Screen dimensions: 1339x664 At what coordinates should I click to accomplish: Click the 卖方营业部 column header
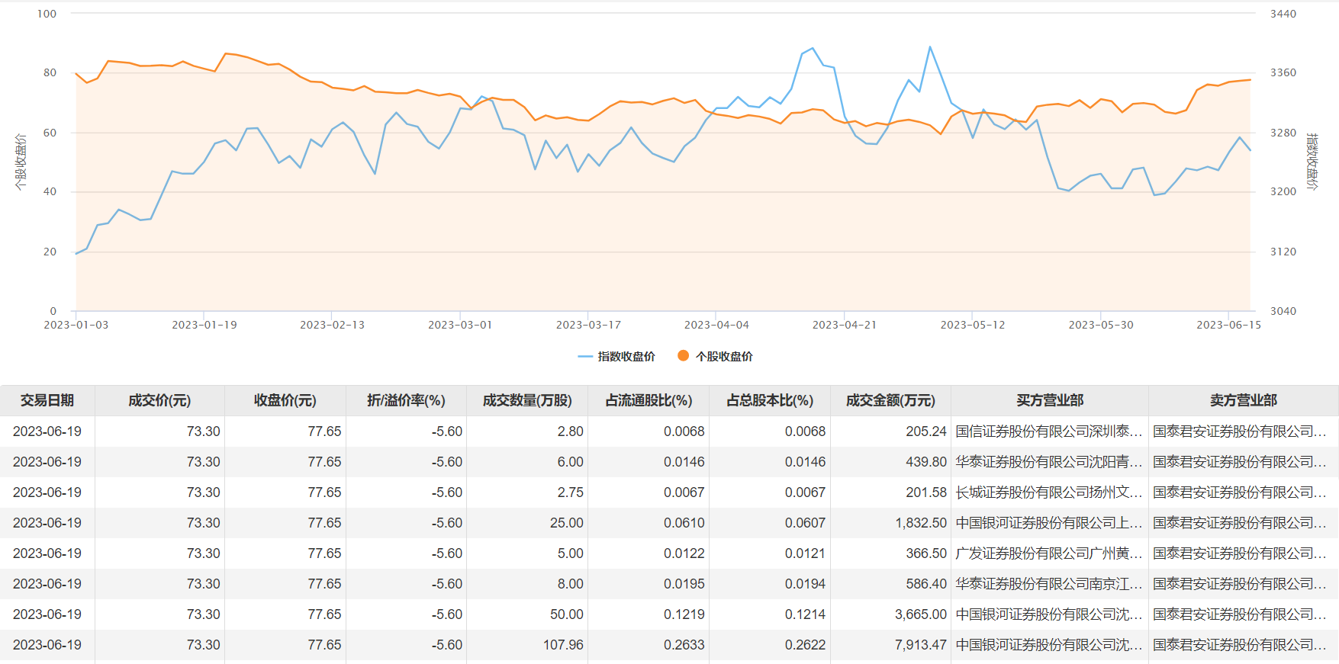(1243, 401)
